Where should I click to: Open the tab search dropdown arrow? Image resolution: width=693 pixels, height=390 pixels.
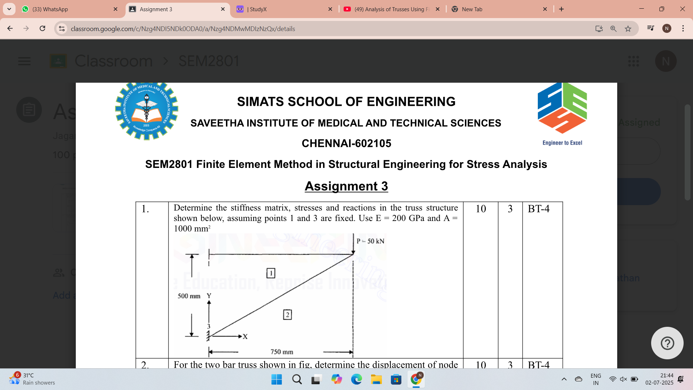click(x=9, y=9)
